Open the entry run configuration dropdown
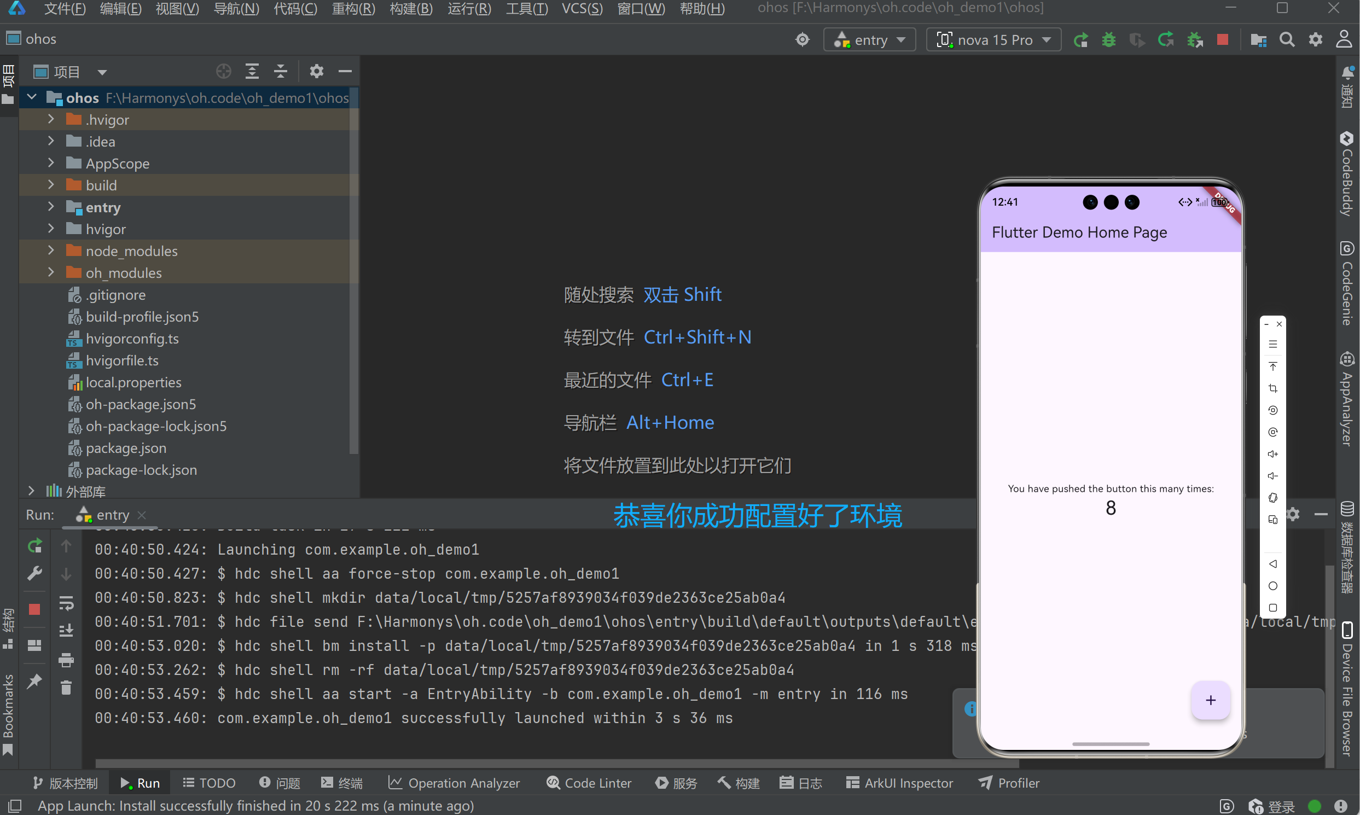This screenshot has height=815, width=1360. [869, 40]
